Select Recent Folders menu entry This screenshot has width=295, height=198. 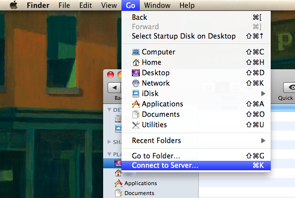tap(196, 141)
